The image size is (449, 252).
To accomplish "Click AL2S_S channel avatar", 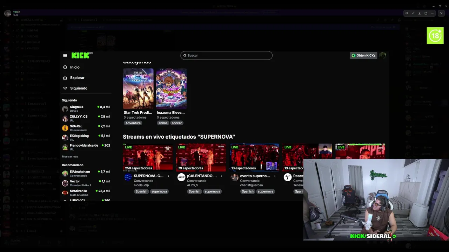I will pos(181,177).
